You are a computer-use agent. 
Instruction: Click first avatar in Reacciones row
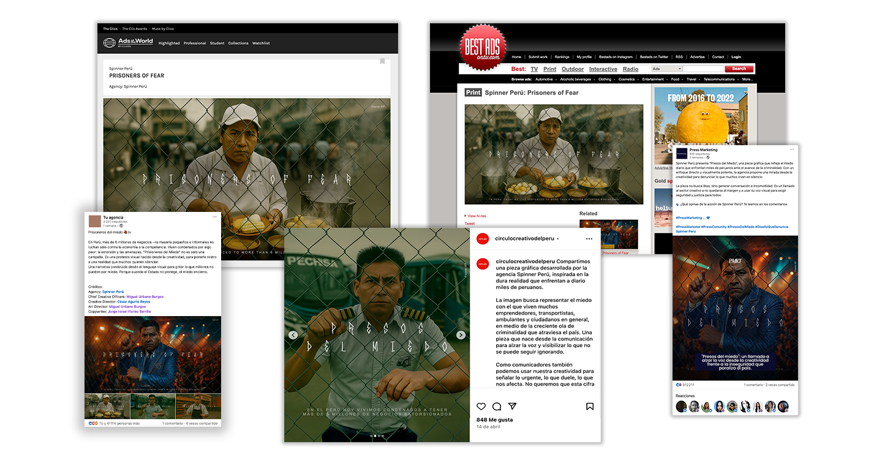pyautogui.click(x=681, y=407)
